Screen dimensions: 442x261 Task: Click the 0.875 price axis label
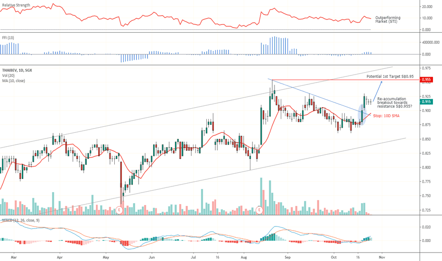[426, 125]
